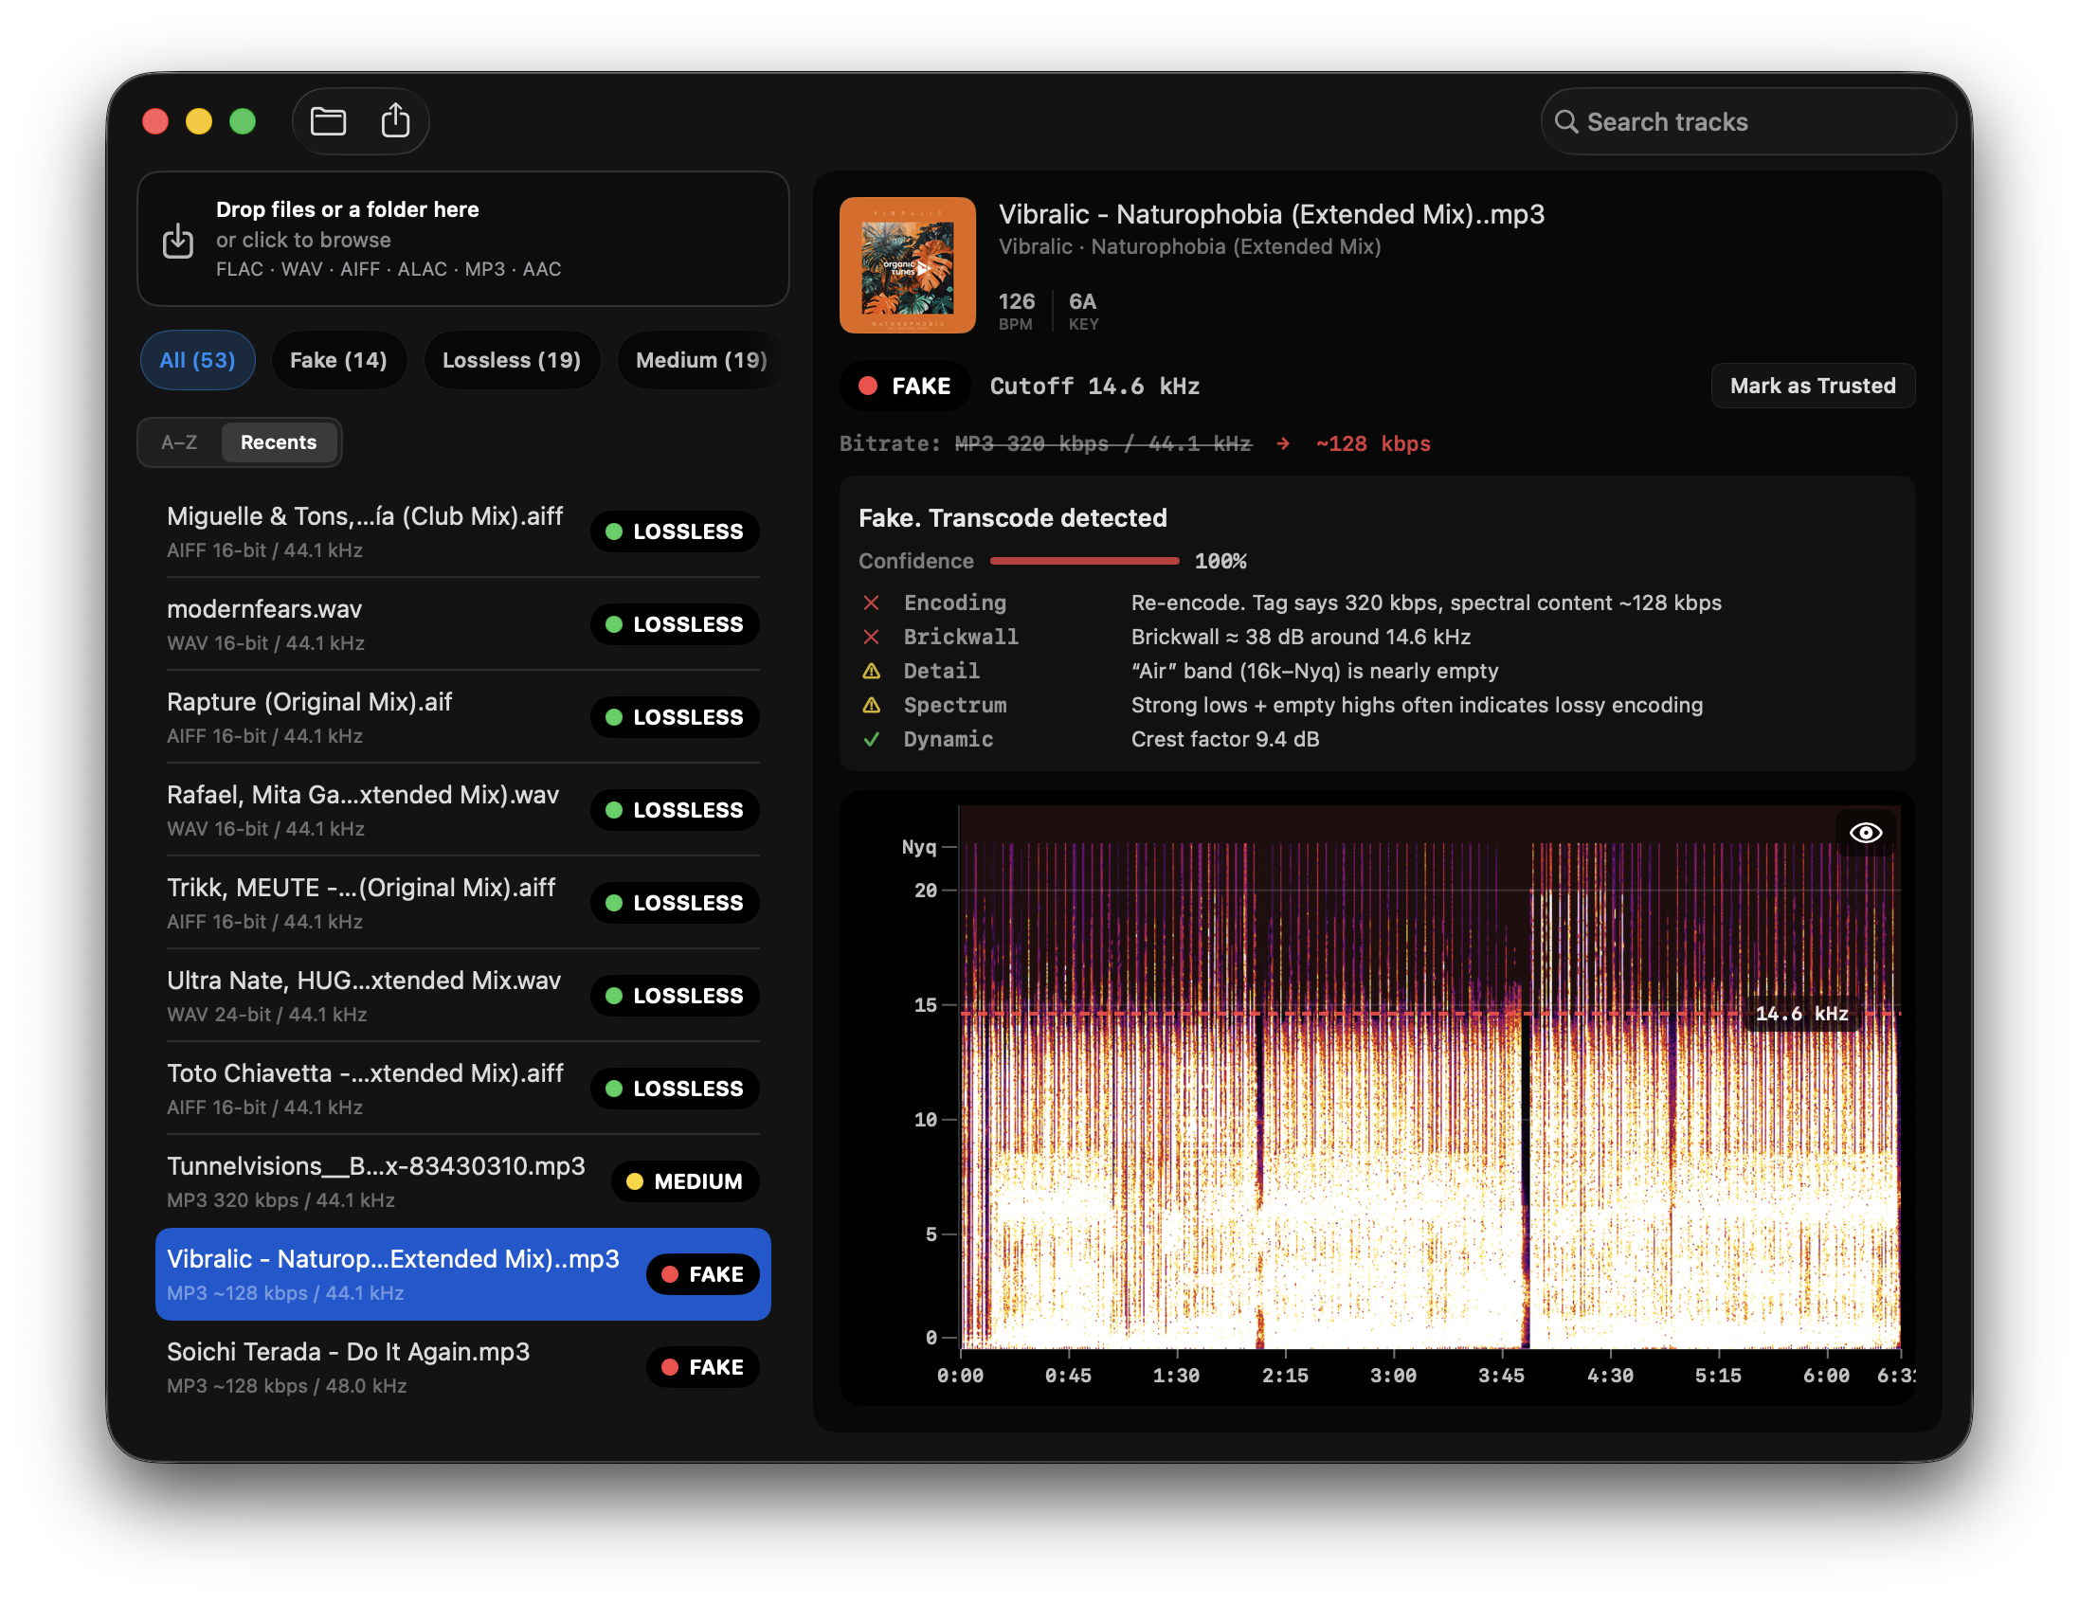The width and height of the screenshot is (2079, 1603).
Task: Click the search magnifier icon
Action: [x=1566, y=122]
